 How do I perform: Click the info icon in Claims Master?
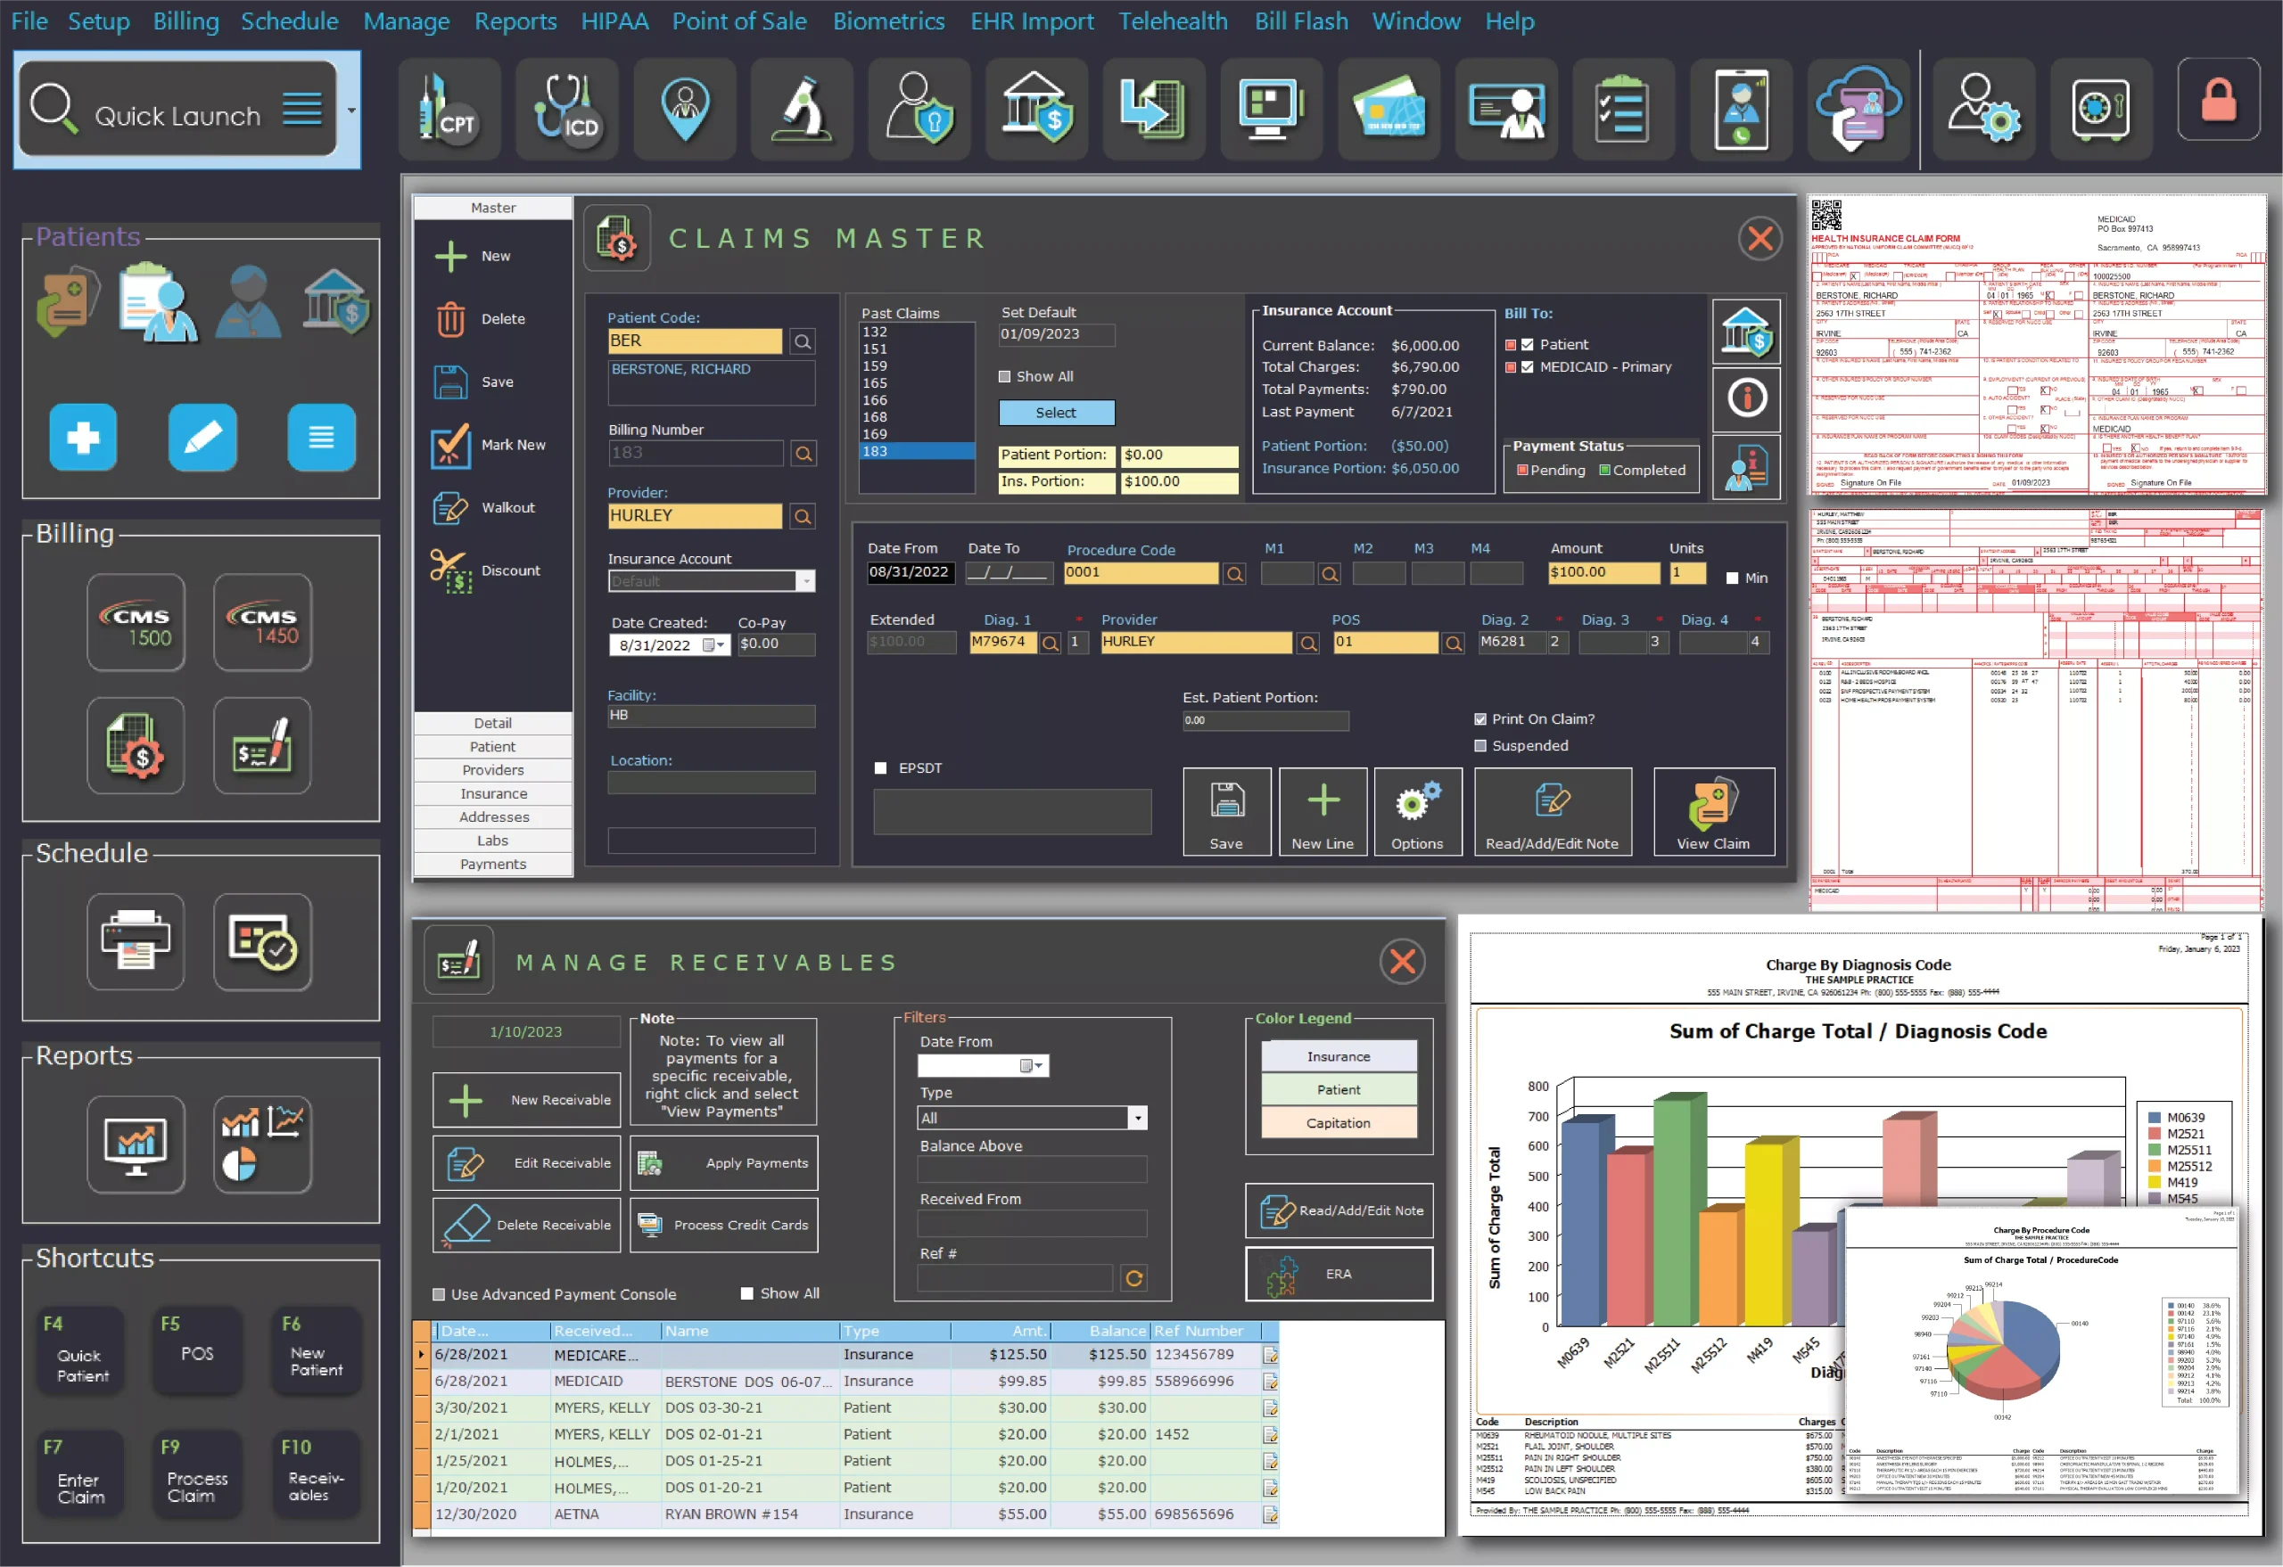(x=1747, y=398)
